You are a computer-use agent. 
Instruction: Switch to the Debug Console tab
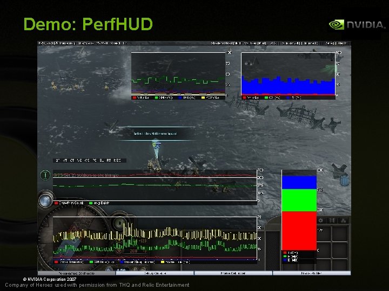[155, 273]
